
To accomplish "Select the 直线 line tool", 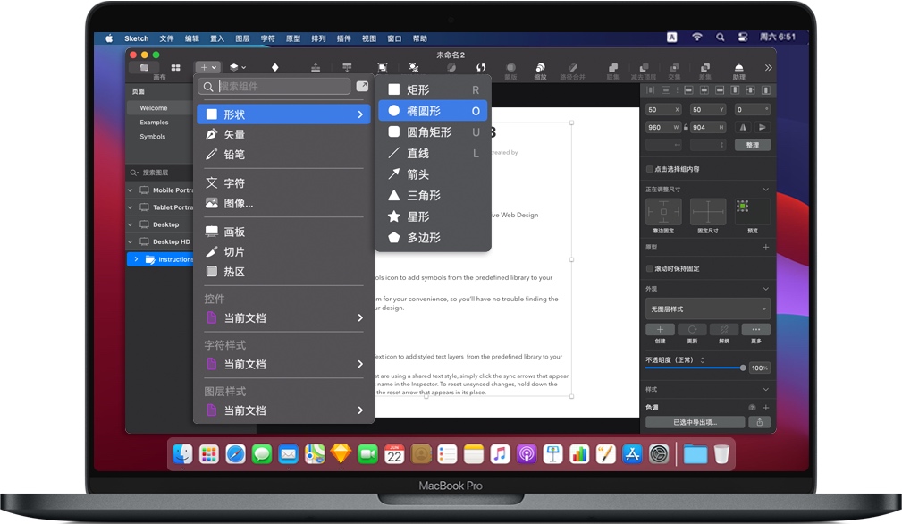I will pos(433,154).
